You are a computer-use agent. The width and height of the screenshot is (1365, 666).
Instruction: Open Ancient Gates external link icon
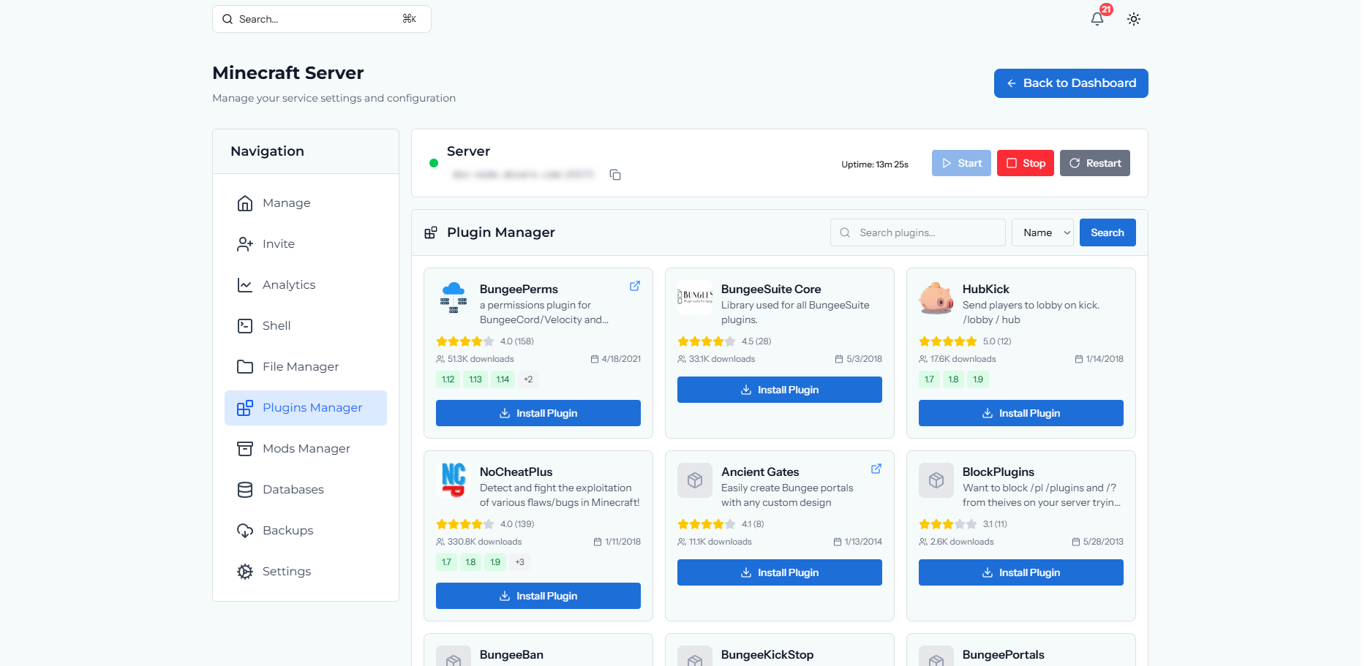[876, 469]
